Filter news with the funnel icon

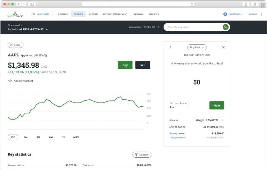[x=136, y=154]
